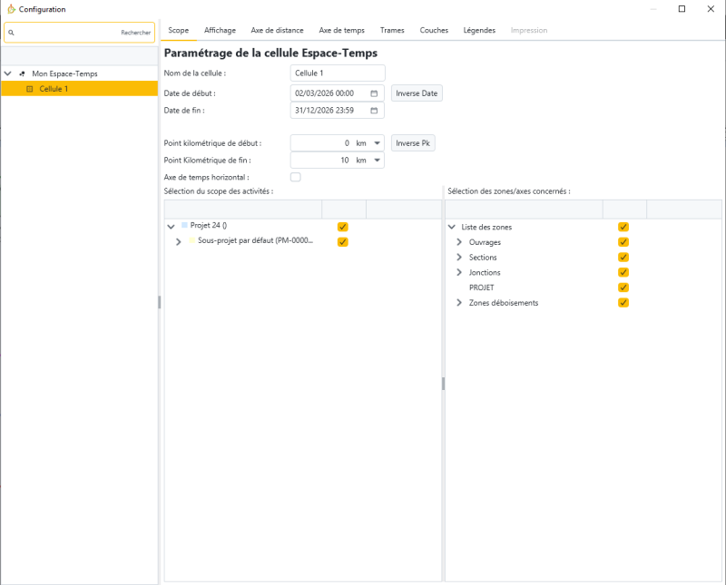Switch to the Affichage tab
726x585 pixels.
(x=220, y=30)
